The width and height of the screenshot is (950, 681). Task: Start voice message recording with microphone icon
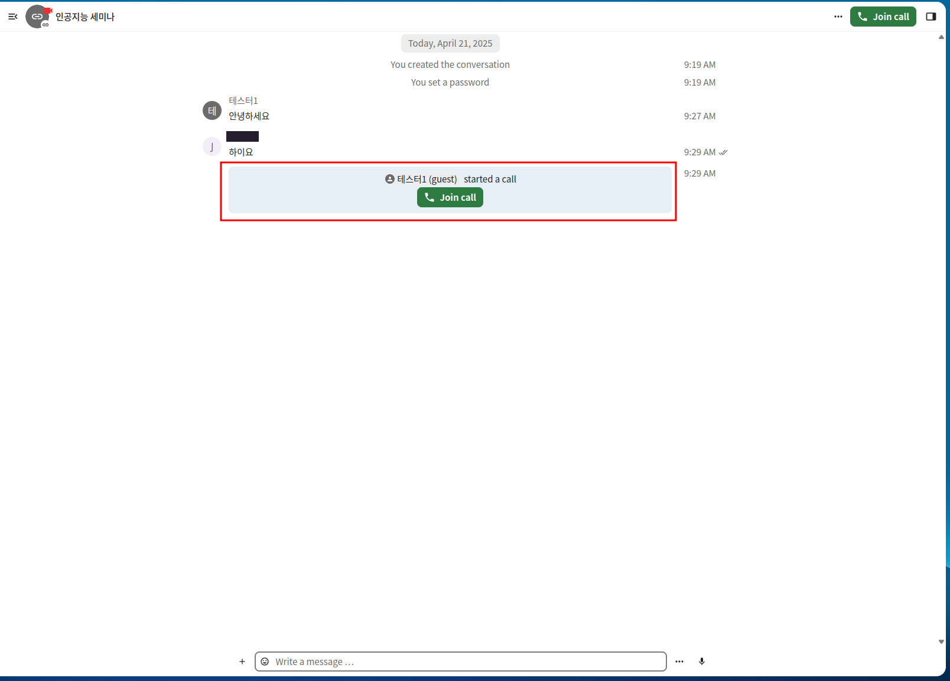[702, 662]
